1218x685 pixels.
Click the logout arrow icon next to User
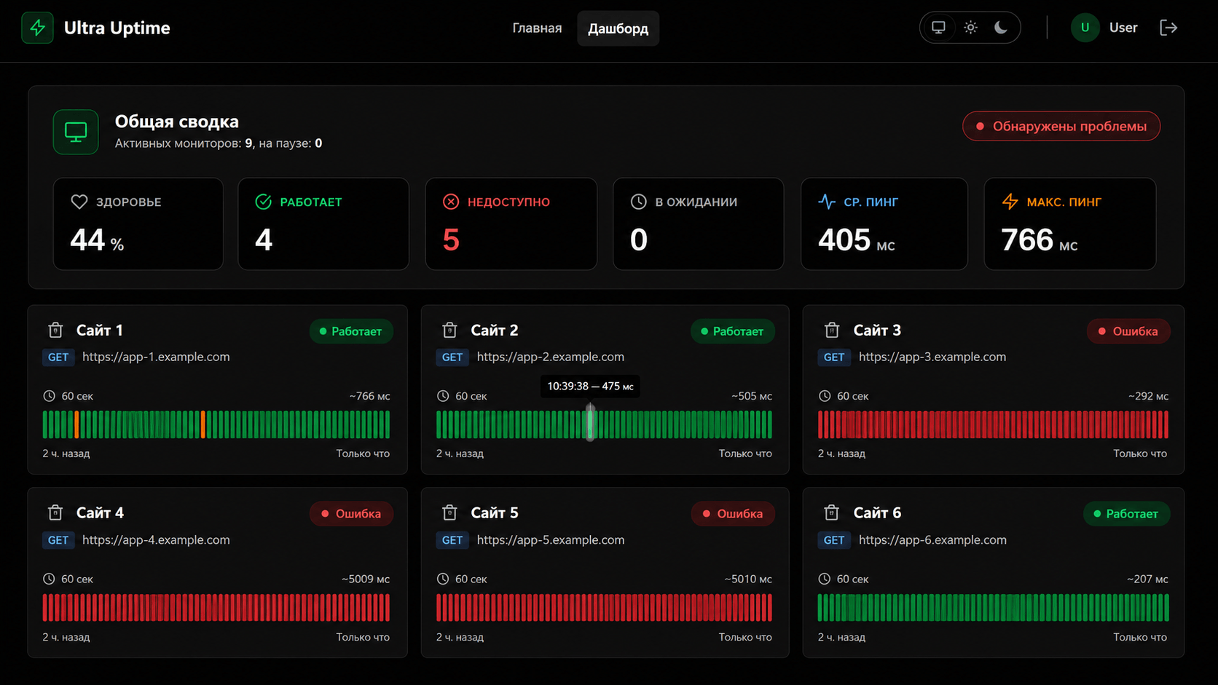pyautogui.click(x=1168, y=28)
